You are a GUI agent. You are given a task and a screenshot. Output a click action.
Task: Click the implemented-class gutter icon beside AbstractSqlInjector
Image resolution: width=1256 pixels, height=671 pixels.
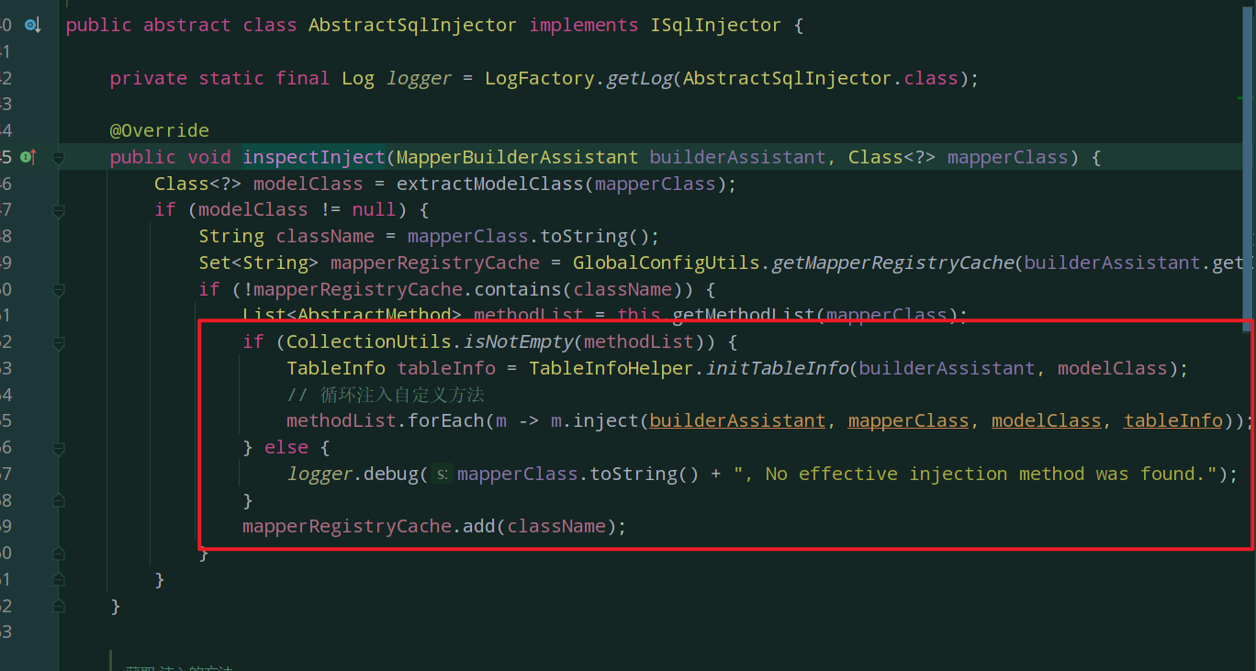pos(33,26)
